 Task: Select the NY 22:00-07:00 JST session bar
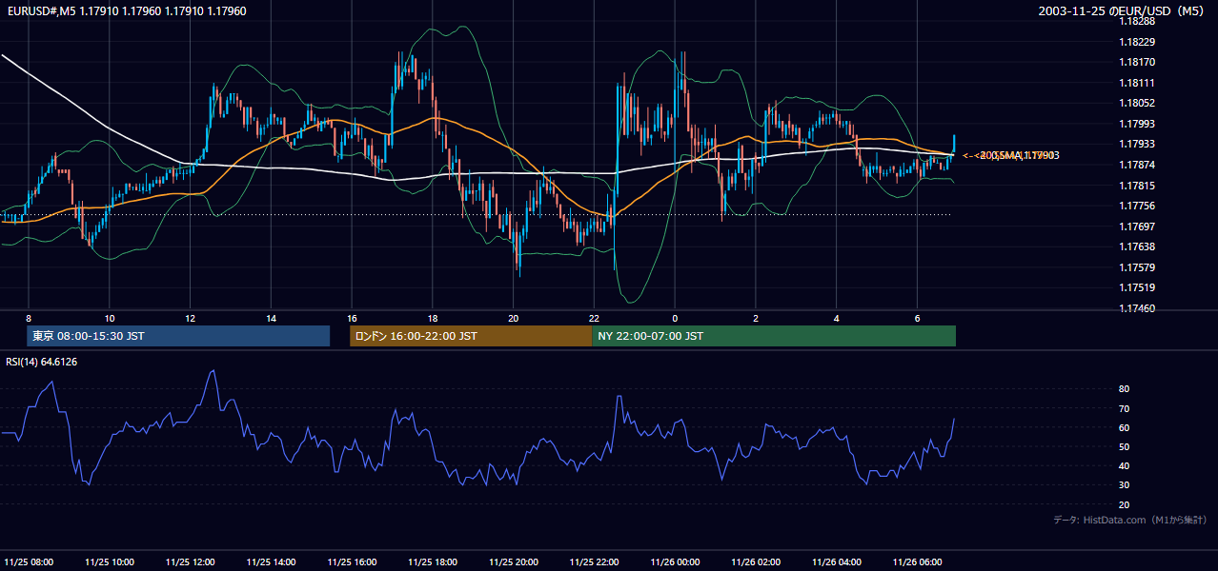[x=774, y=336]
